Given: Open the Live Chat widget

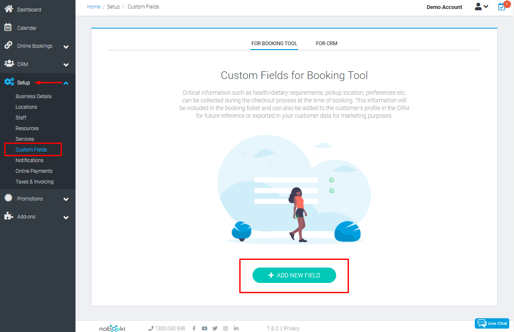Looking at the screenshot, I should (x=491, y=323).
